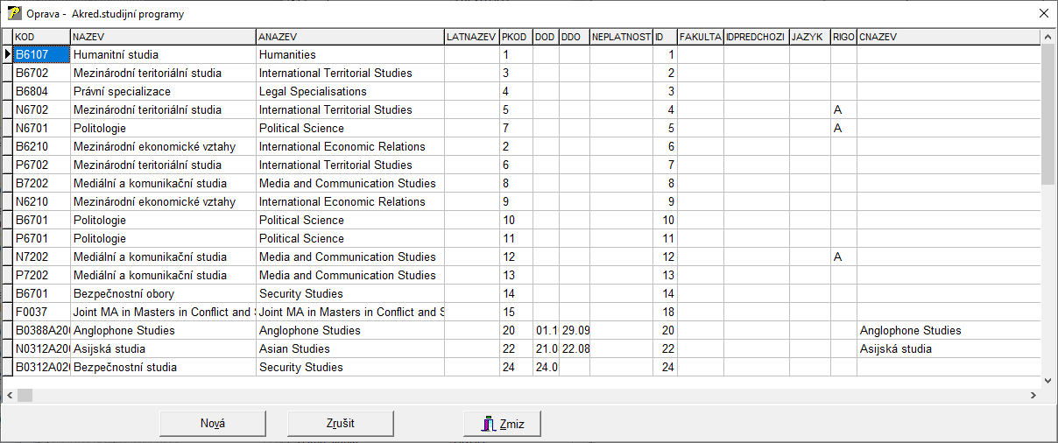Click the vertical scrollbar down arrow
This screenshot has height=443, width=1058.
click(x=1047, y=380)
